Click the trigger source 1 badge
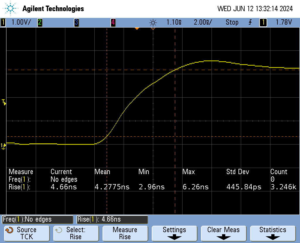The image size is (300, 243). [263, 23]
